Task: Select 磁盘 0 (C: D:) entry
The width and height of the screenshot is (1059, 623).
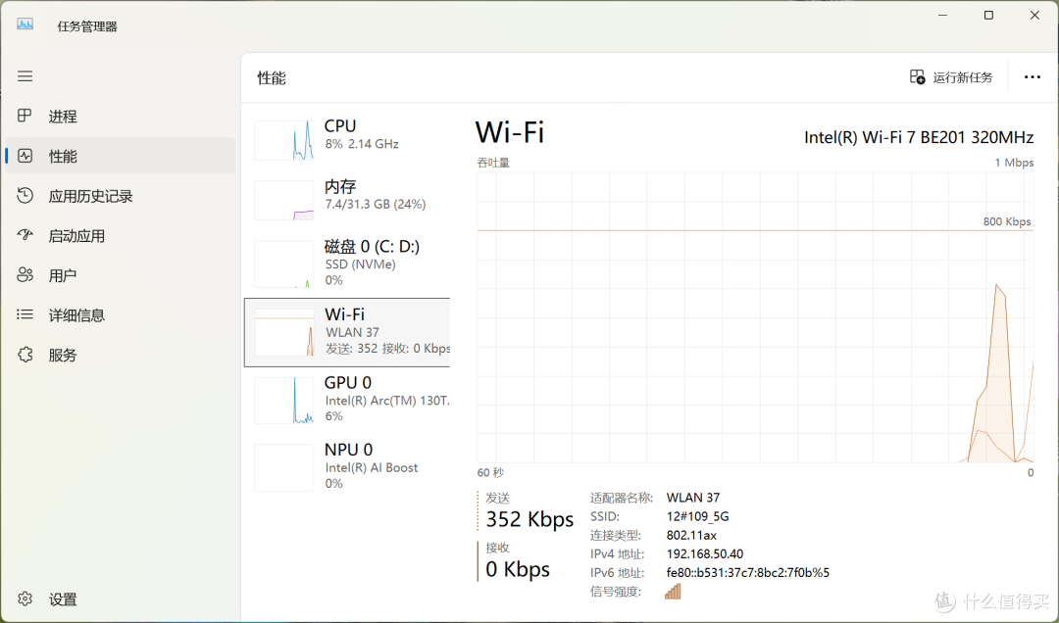Action: [x=347, y=263]
